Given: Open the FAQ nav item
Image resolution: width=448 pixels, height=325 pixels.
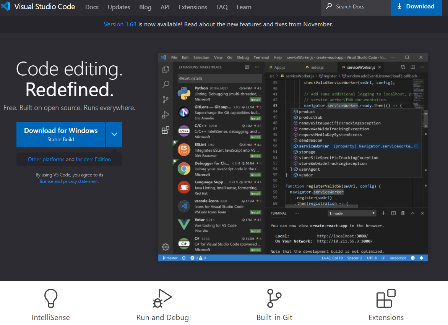Looking at the screenshot, I should (222, 7).
